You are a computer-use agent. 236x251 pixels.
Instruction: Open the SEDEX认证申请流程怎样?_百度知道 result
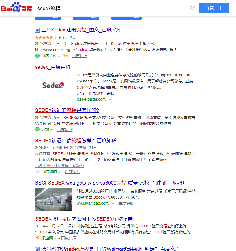click(x=76, y=141)
